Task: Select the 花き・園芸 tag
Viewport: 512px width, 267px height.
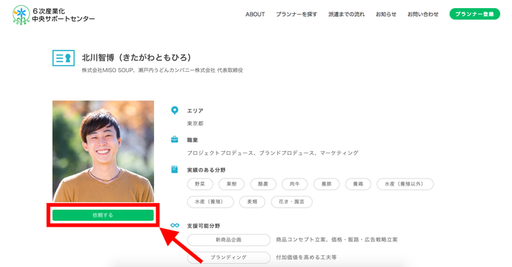Action: 292,202
